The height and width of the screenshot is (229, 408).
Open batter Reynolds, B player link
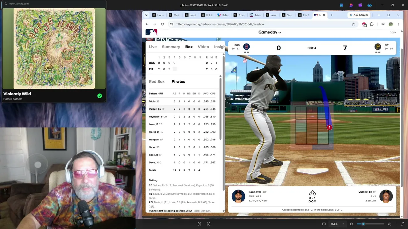[x=156, y=117]
